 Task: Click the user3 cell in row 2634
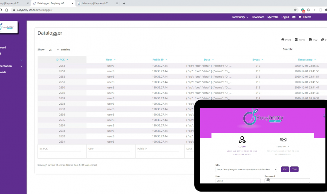click(111, 125)
